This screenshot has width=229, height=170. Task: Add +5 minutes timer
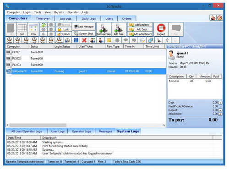click(x=18, y=40)
